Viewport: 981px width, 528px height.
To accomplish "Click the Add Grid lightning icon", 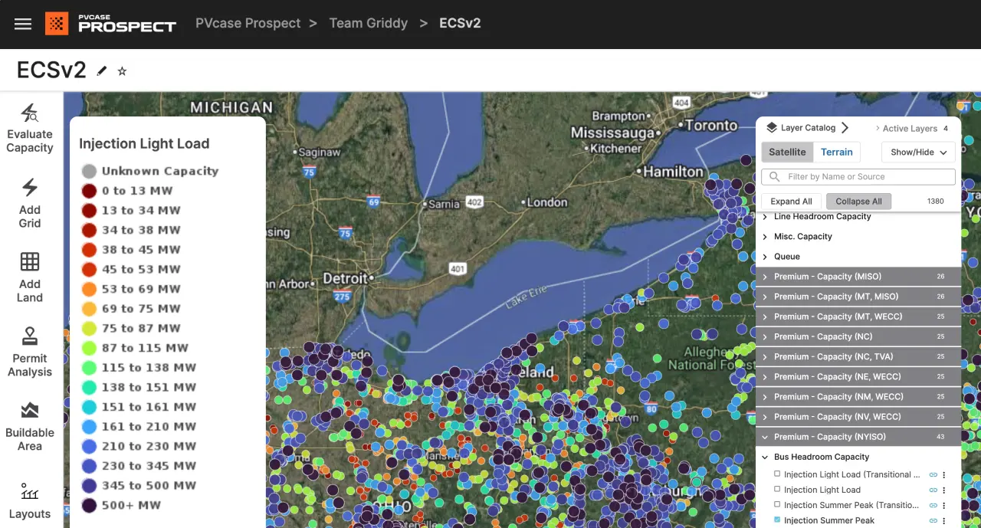I will (30, 188).
